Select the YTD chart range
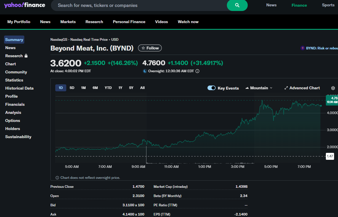Screen dimensions: 338x217 coord(108,88)
